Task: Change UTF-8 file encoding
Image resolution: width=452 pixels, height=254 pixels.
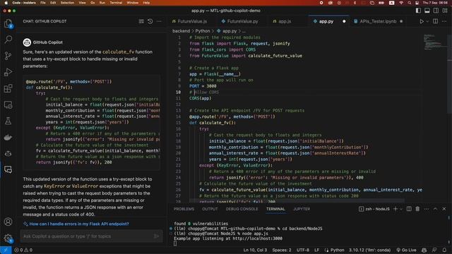Action: point(303,250)
